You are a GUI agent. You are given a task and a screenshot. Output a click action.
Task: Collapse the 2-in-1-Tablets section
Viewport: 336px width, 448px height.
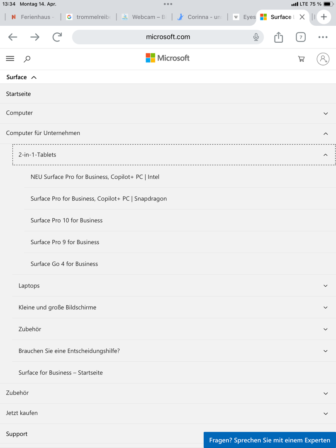[325, 155]
